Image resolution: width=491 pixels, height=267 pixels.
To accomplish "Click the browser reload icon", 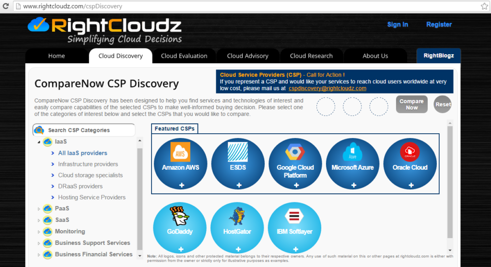I will tap(6, 6).
